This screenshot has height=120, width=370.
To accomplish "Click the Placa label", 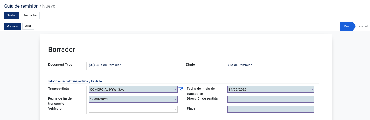I will point(191,108).
